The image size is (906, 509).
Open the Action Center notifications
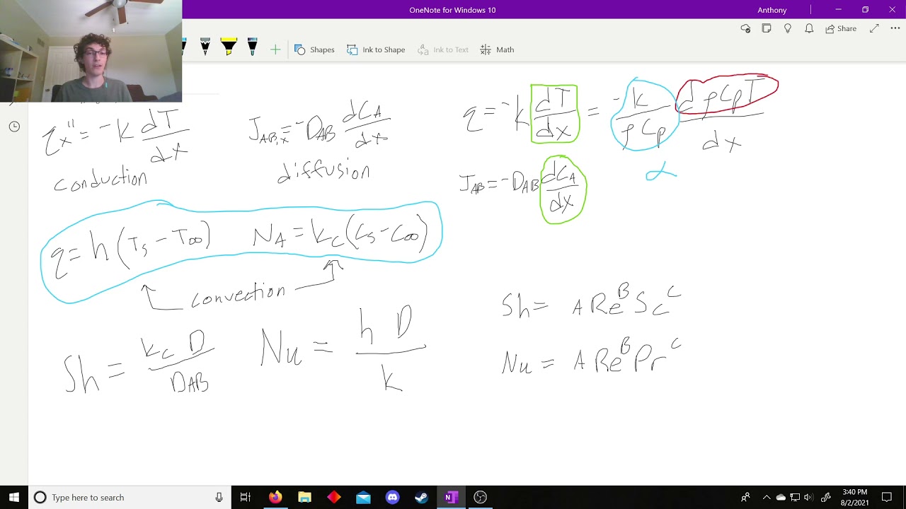coord(888,497)
